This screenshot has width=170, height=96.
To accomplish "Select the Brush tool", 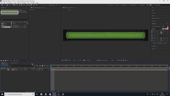I will click(x=27, y=5).
